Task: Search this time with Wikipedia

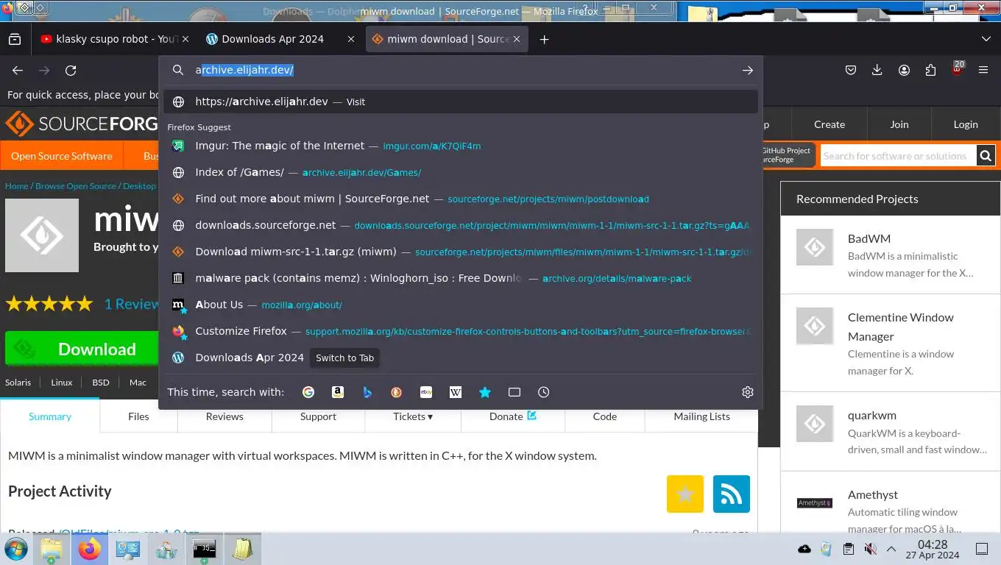Action: 456,392
